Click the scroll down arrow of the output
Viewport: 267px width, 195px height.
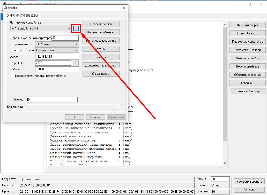pyautogui.click(x=225, y=163)
